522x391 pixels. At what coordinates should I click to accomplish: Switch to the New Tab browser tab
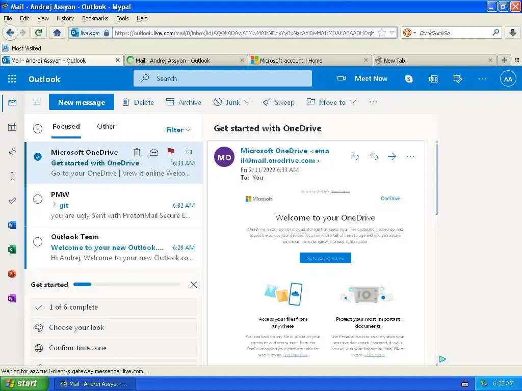tap(434, 60)
